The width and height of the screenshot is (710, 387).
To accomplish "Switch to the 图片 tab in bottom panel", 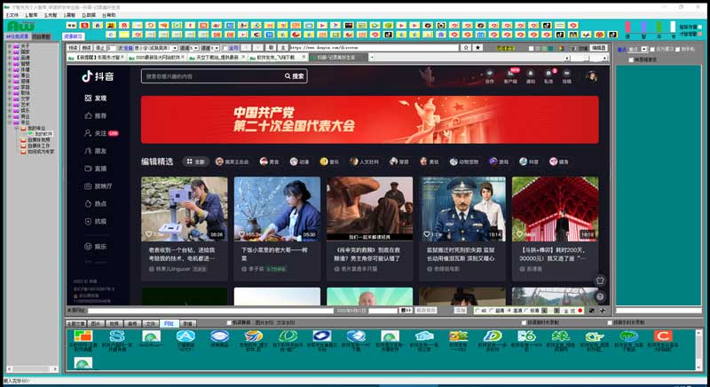I will (97, 324).
